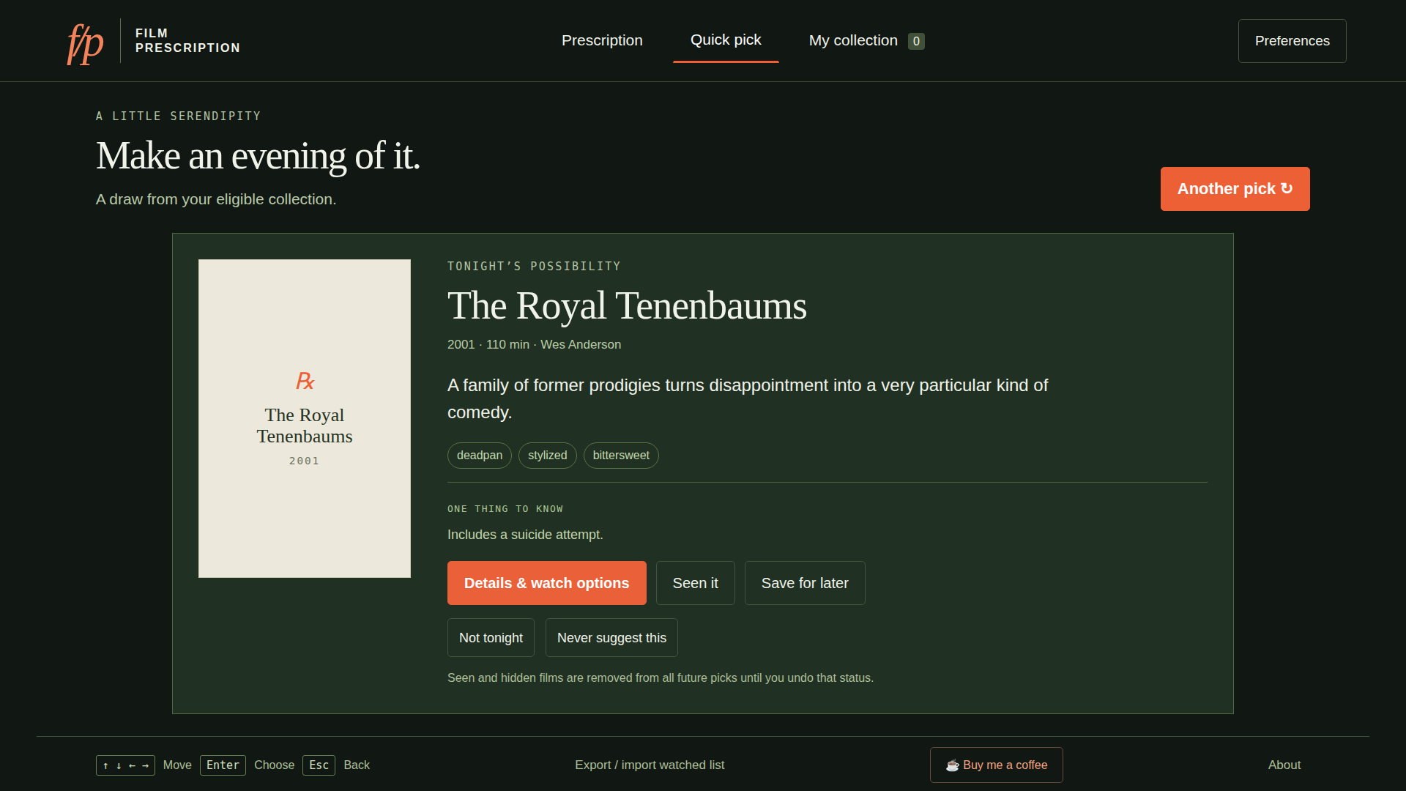
Task: Open My collection tab
Action: coord(866,41)
